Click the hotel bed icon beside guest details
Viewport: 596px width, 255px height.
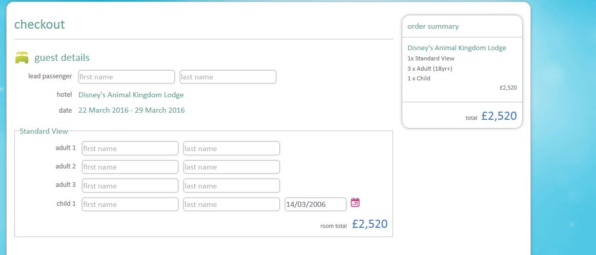(22, 58)
